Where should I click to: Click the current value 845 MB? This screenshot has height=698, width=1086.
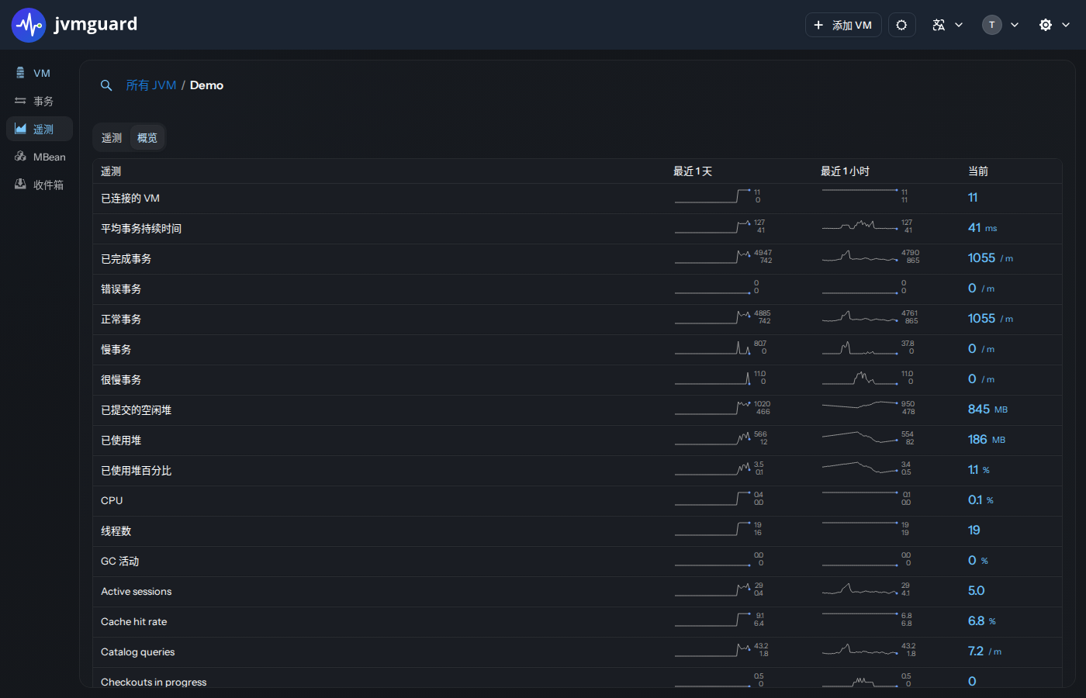[x=987, y=409]
